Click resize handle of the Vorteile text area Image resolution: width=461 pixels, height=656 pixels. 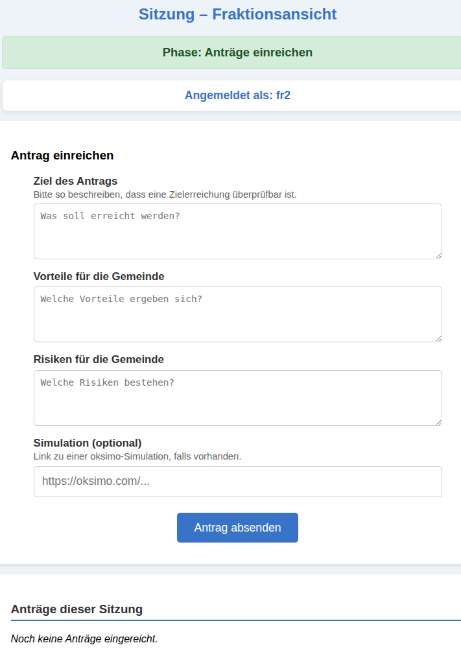coord(438,338)
